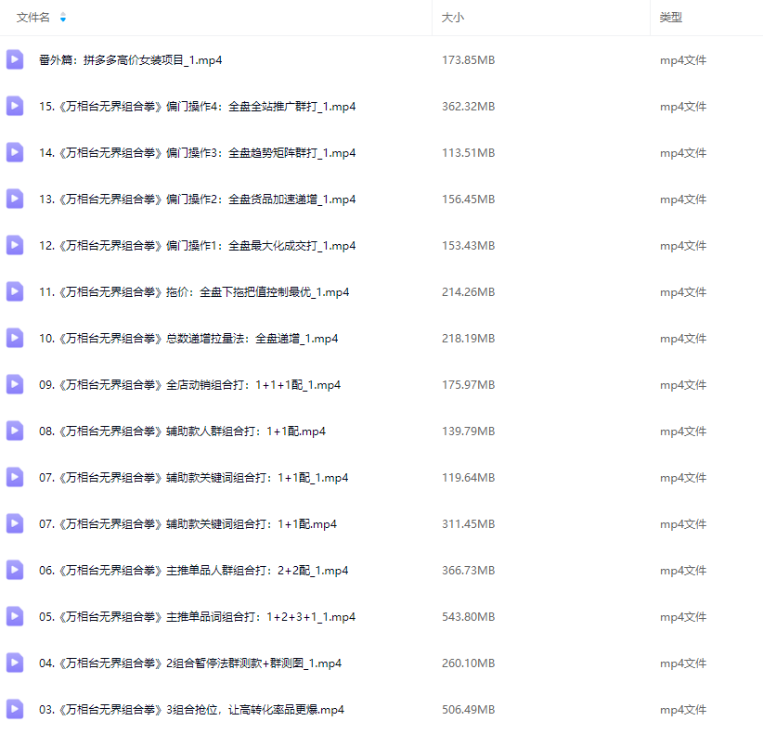Click video icon for 番外篇 拼多多高价女装项目 file

coord(15,60)
